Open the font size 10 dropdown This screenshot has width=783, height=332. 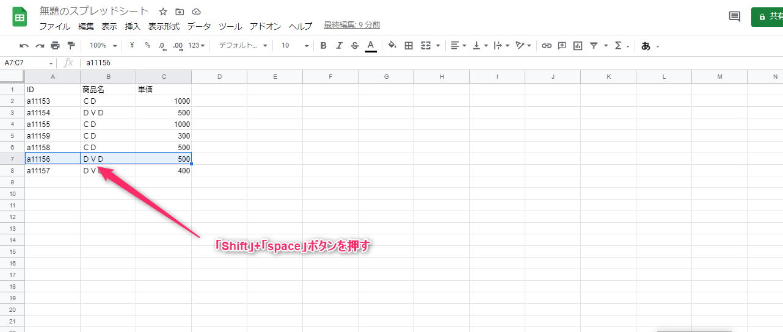[294, 45]
